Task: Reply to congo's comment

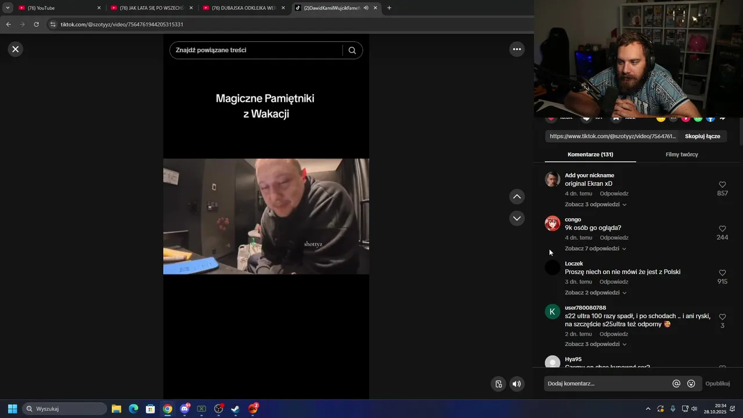Action: pyautogui.click(x=614, y=237)
